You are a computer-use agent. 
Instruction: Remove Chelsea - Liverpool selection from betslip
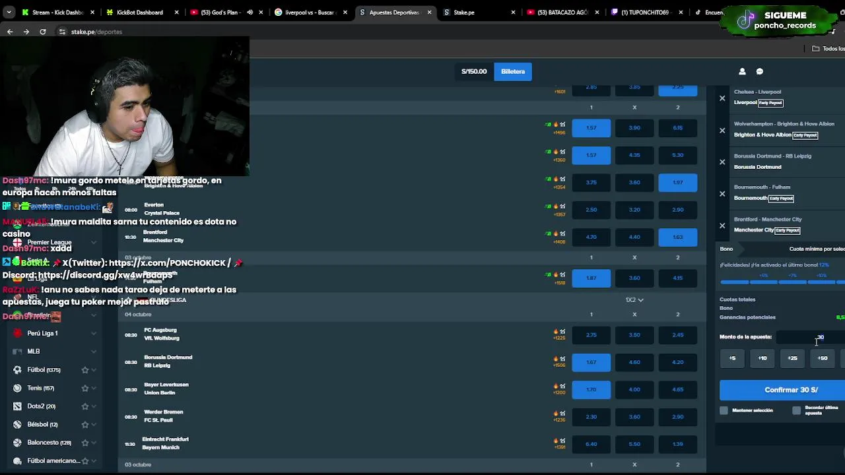[722, 98]
